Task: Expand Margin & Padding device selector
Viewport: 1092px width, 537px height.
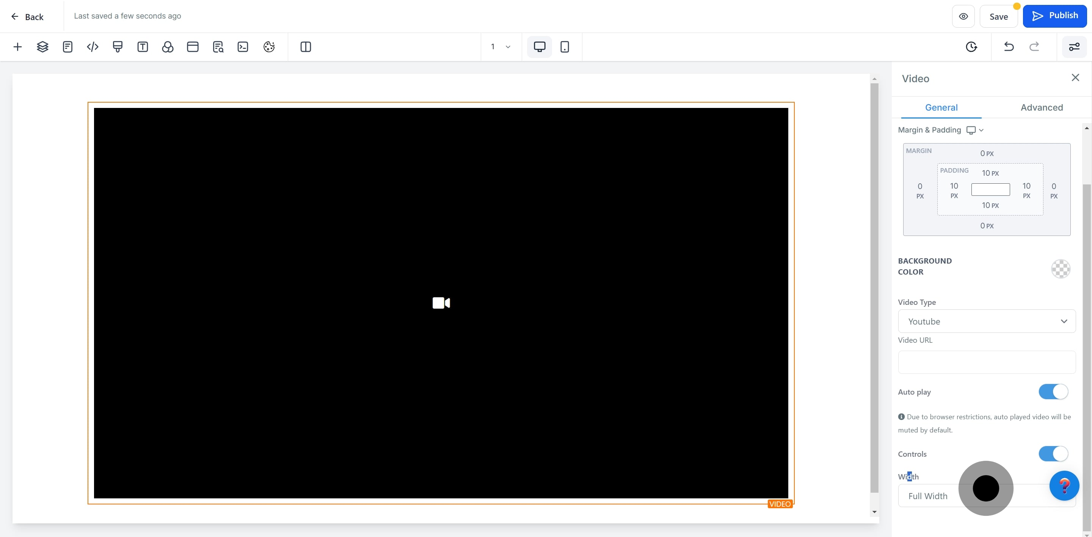Action: 974,130
